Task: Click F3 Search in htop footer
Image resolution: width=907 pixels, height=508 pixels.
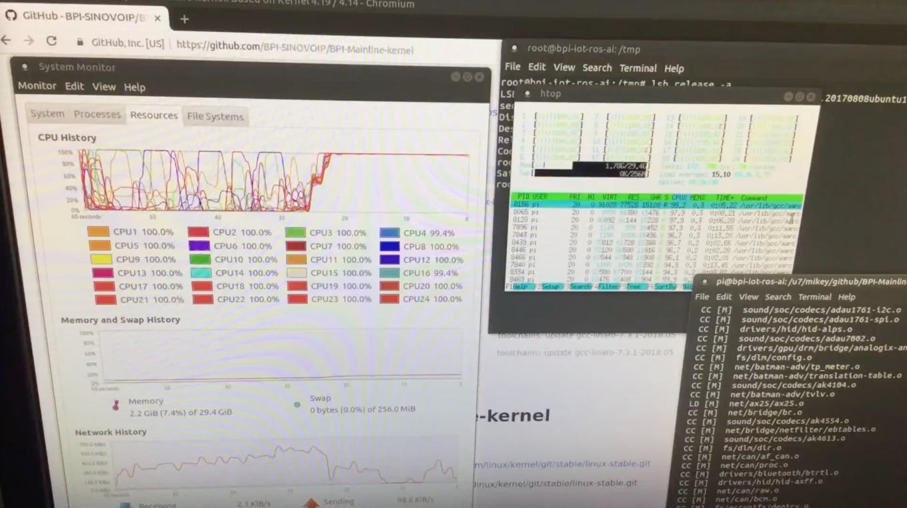Action: pyautogui.click(x=578, y=287)
